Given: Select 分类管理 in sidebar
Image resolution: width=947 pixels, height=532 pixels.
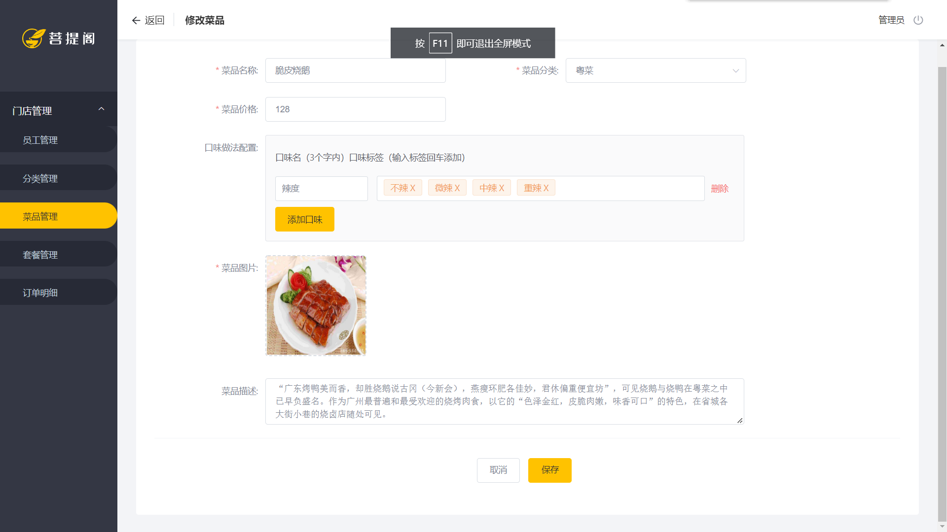Looking at the screenshot, I should pos(40,178).
